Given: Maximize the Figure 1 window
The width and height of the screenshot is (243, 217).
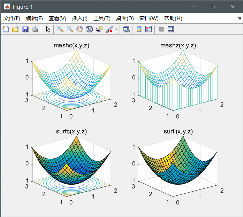Looking at the screenshot, I should (213, 7).
